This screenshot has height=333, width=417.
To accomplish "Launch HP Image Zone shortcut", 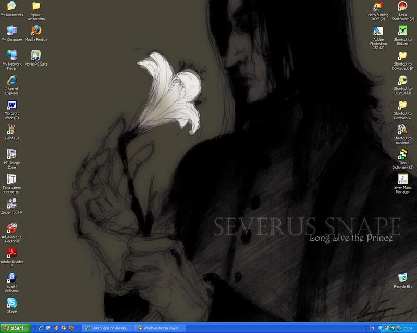I will pyautogui.click(x=11, y=159).
